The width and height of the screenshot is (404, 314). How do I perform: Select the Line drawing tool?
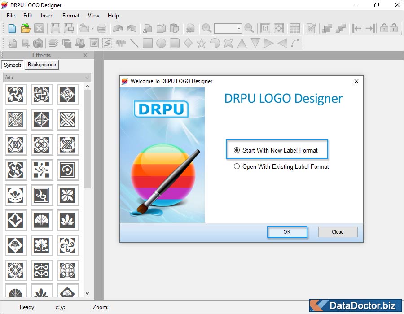pos(134,43)
